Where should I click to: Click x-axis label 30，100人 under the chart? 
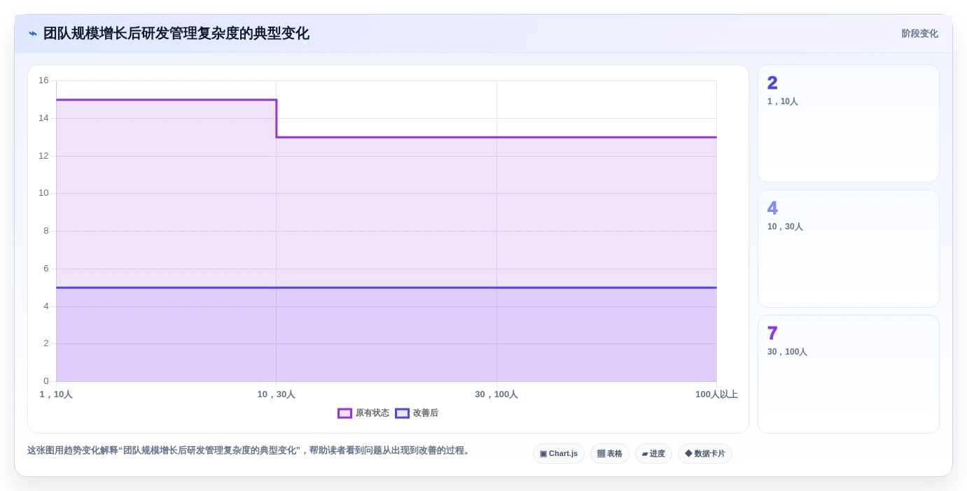[496, 394]
